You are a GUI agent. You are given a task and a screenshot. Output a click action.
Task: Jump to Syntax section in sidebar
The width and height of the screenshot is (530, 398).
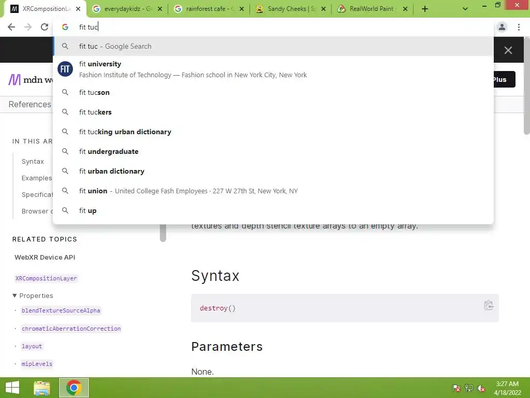point(33,162)
